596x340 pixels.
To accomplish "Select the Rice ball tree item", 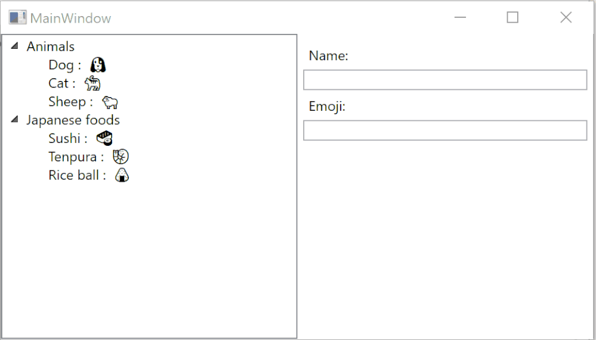I will [x=74, y=176].
